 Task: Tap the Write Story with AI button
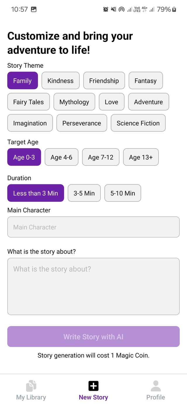point(93,337)
